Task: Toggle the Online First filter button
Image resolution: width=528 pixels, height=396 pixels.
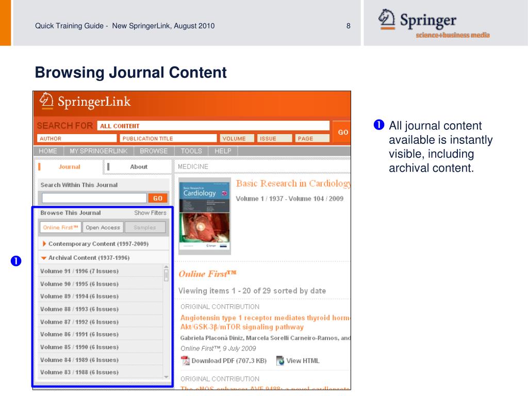Action: [61, 227]
